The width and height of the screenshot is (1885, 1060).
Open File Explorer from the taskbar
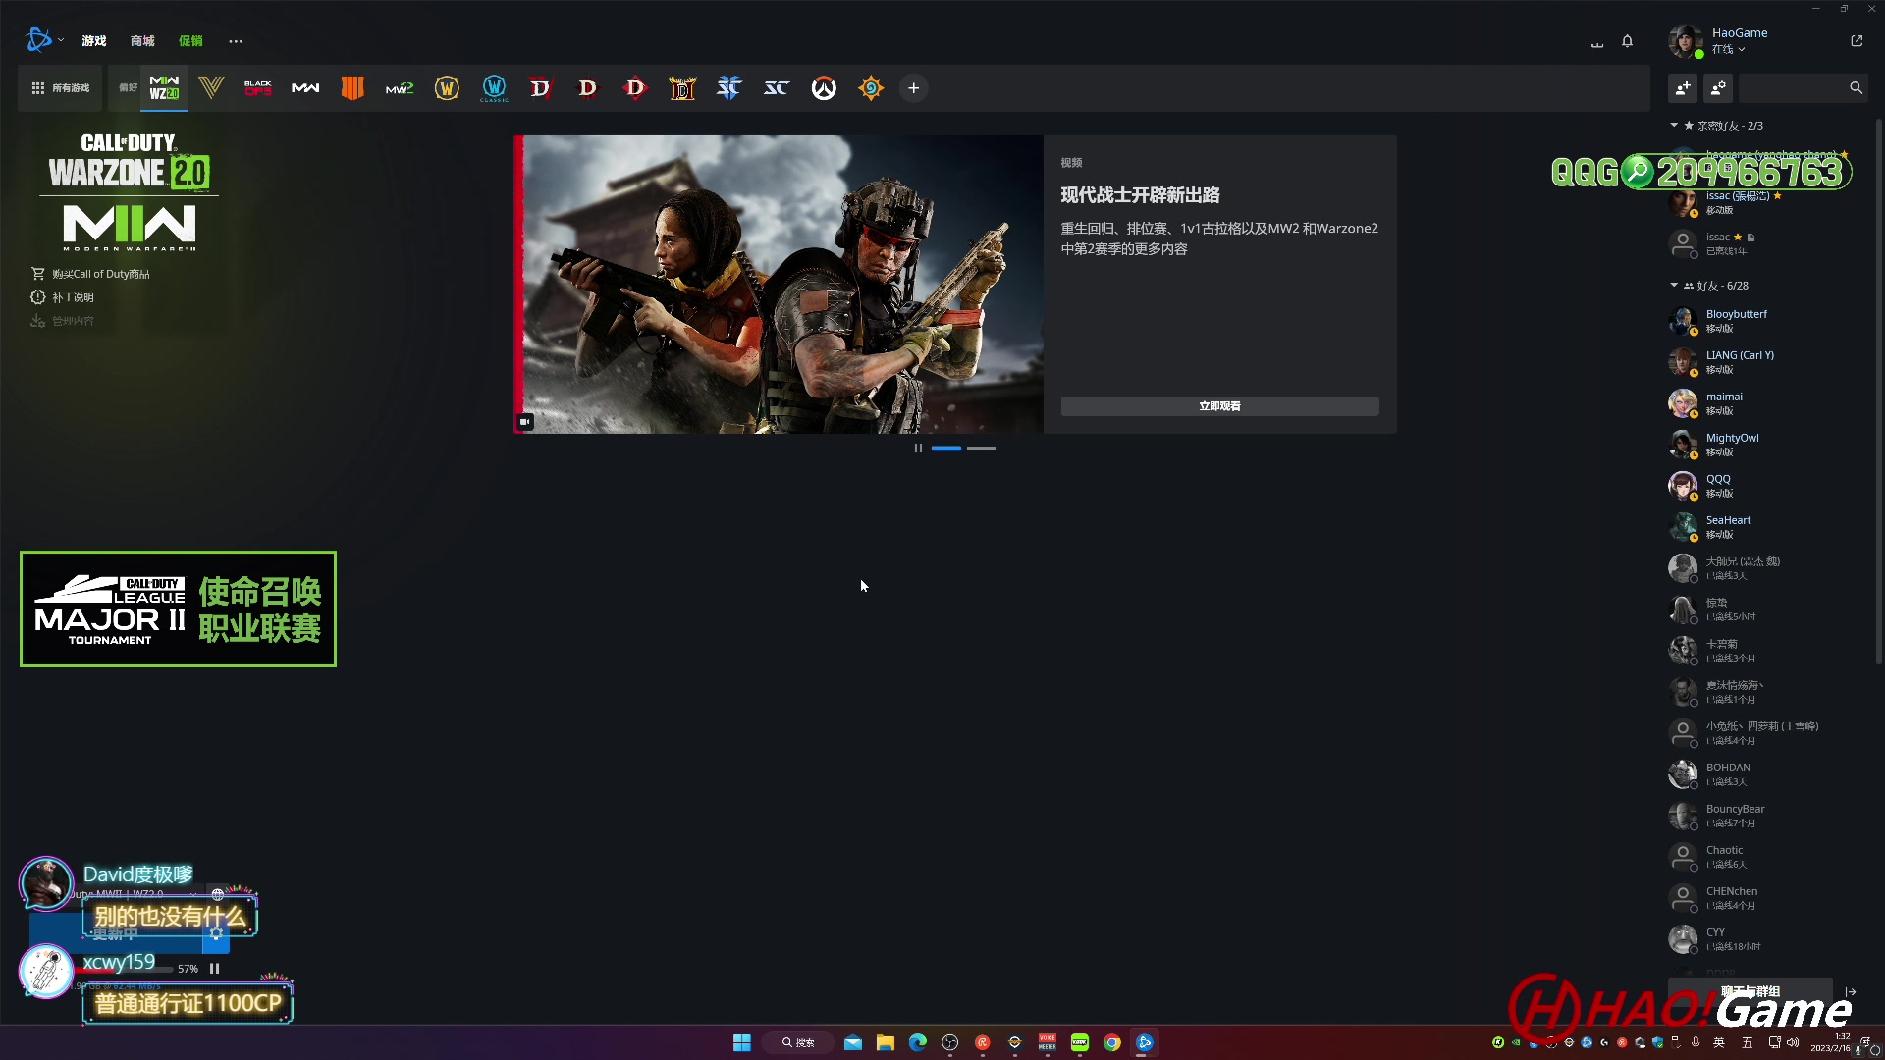point(886,1042)
